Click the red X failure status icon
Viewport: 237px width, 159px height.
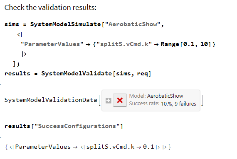point(120,100)
